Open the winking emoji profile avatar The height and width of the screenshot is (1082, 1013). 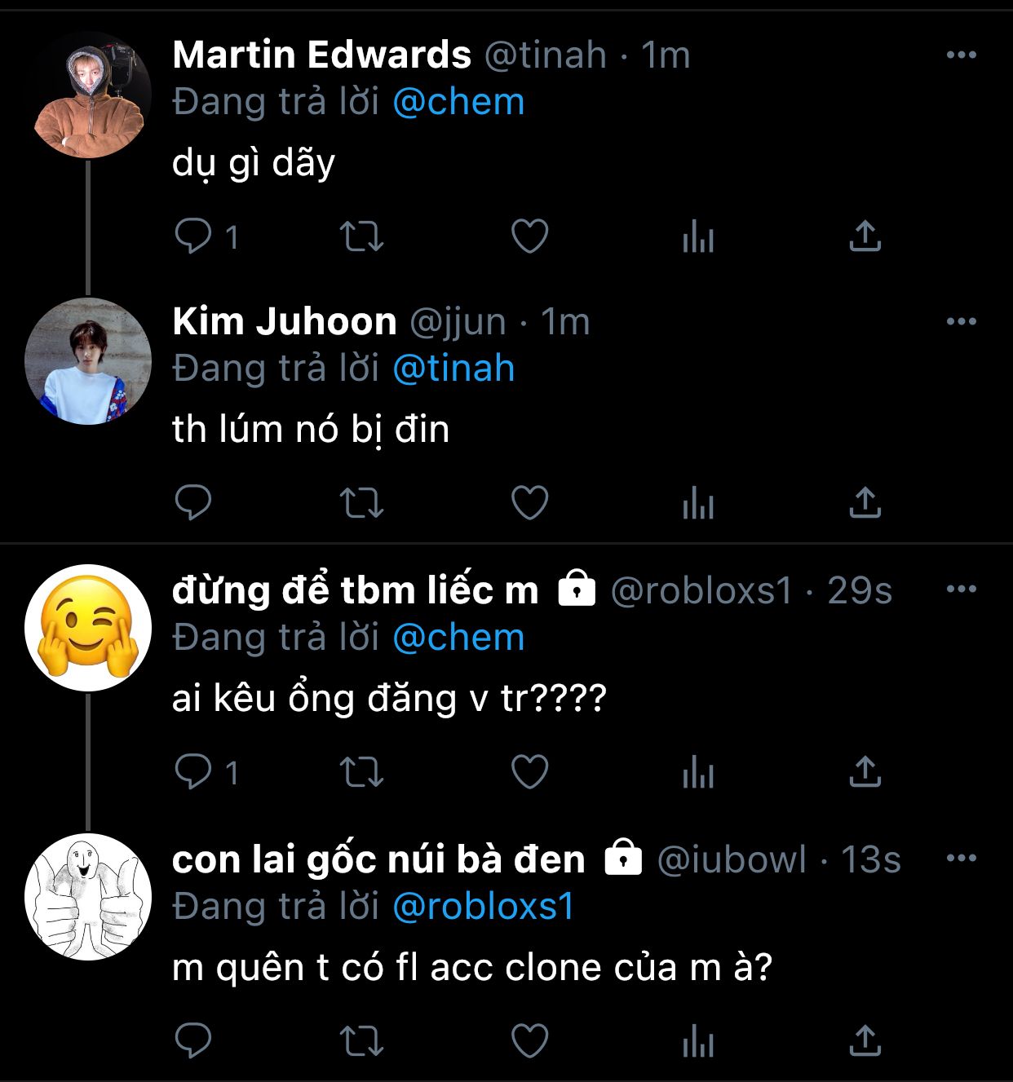[88, 628]
